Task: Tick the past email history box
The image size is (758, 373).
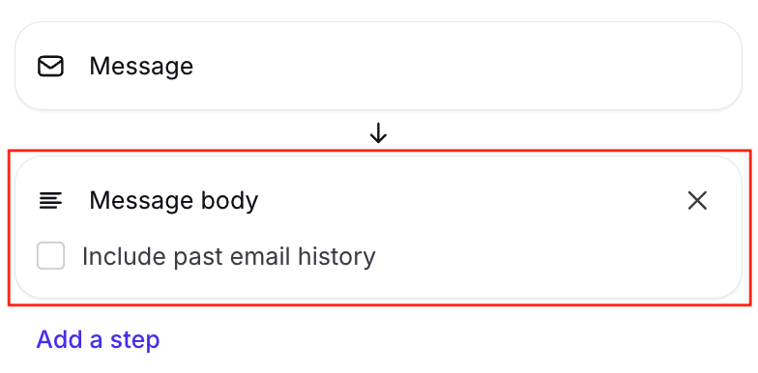Action: (50, 255)
